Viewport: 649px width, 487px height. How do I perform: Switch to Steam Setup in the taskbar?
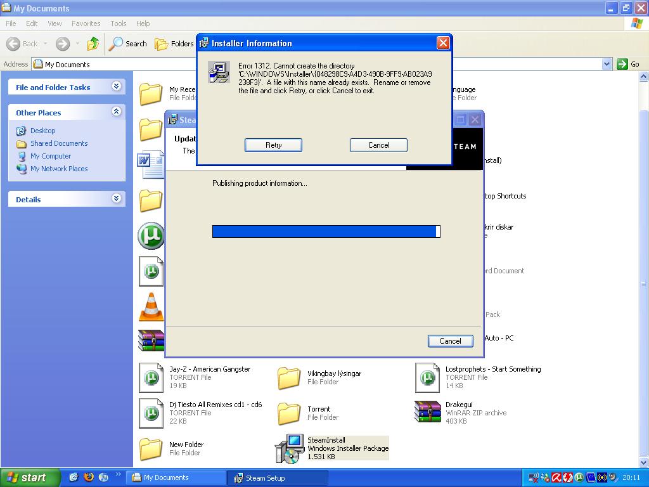pyautogui.click(x=278, y=478)
